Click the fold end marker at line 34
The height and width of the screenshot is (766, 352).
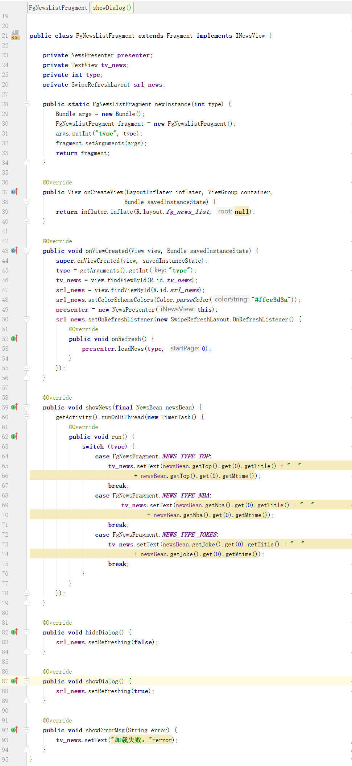[x=26, y=162]
